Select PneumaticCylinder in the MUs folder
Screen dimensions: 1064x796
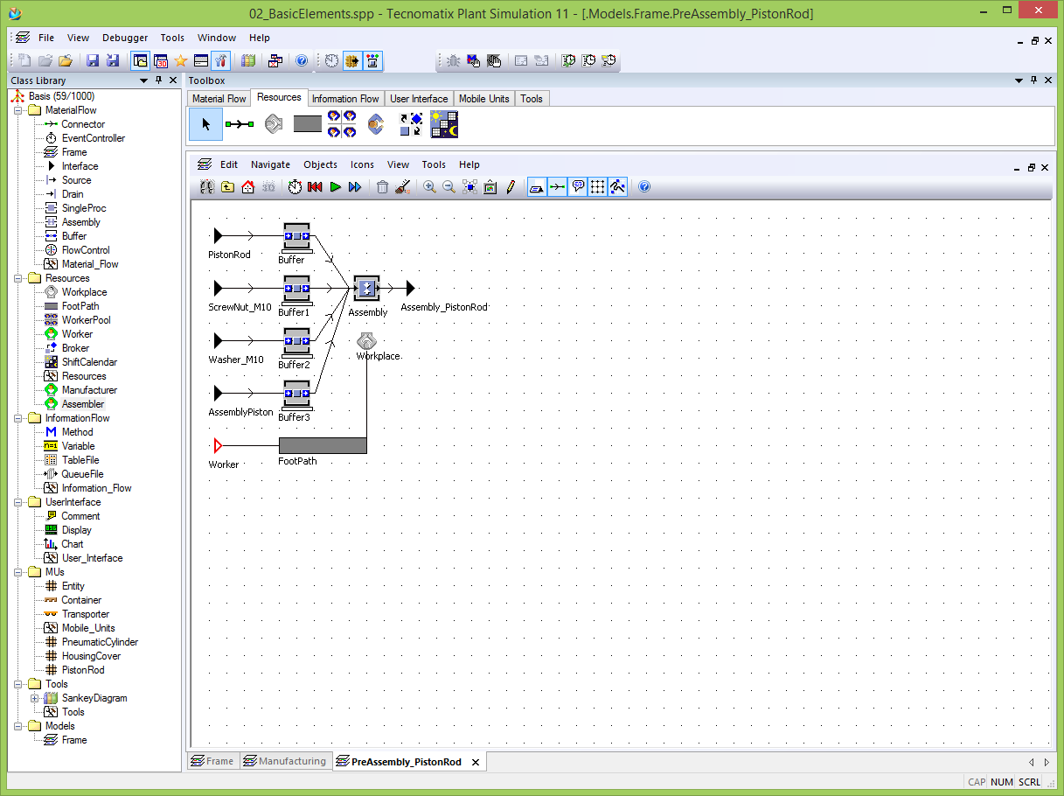click(100, 642)
